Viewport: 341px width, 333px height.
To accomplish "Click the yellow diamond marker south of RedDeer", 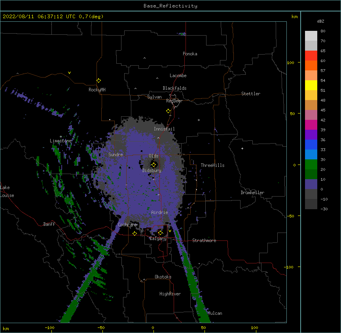I will tap(169, 111).
